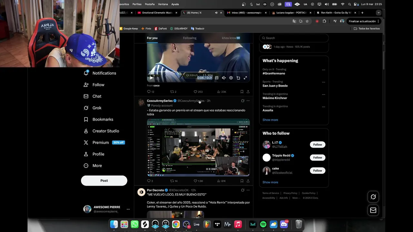
Task: Follow L.I.T account
Action: 317,145
